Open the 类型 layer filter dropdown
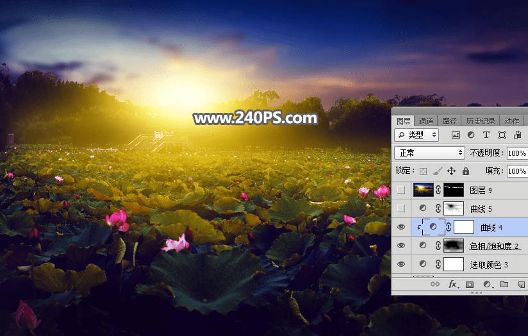Image resolution: width=528 pixels, height=336 pixels. tap(417, 135)
